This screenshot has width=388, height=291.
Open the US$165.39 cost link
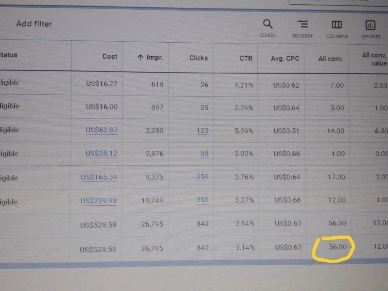point(99,177)
